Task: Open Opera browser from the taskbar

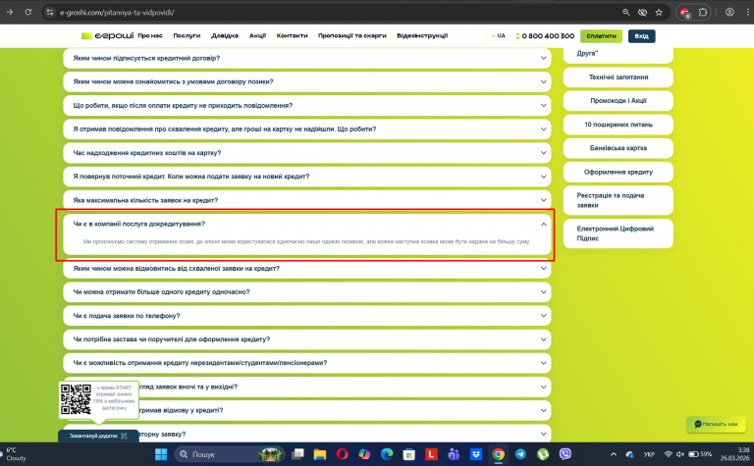Action: (x=343, y=454)
